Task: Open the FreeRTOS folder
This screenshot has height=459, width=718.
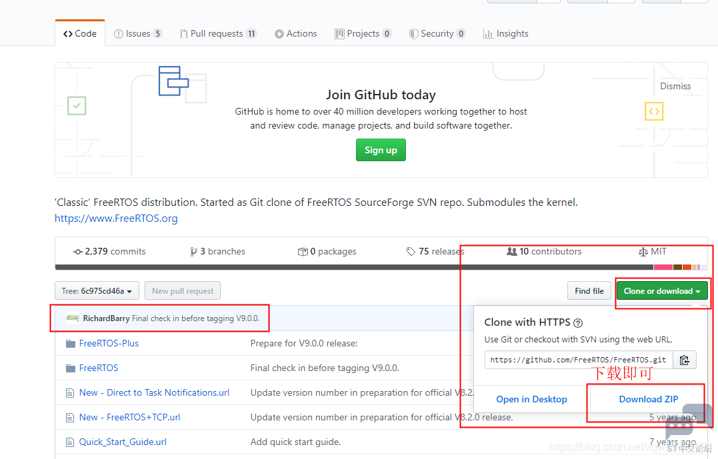Action: coord(99,368)
